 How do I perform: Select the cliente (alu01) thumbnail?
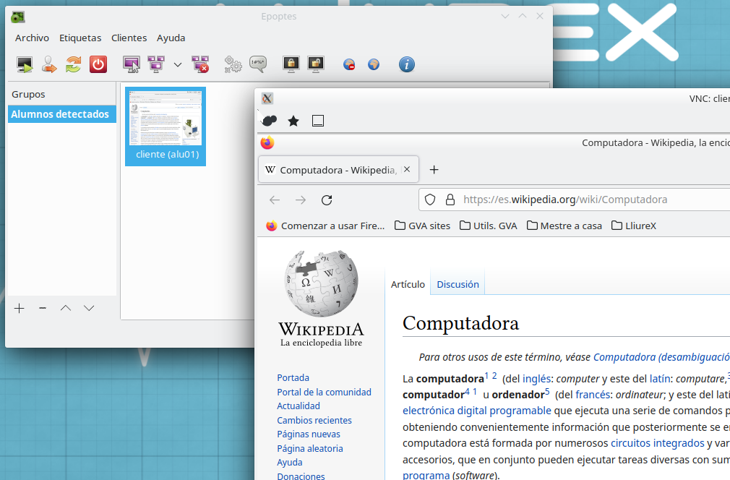pos(166,126)
